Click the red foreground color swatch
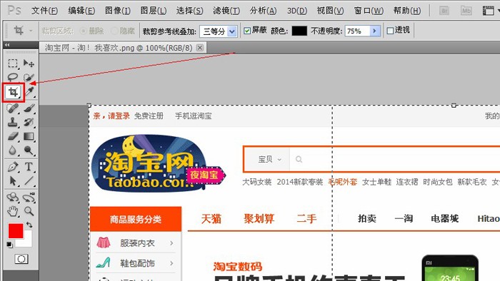The height and width of the screenshot is (281, 500). click(16, 231)
